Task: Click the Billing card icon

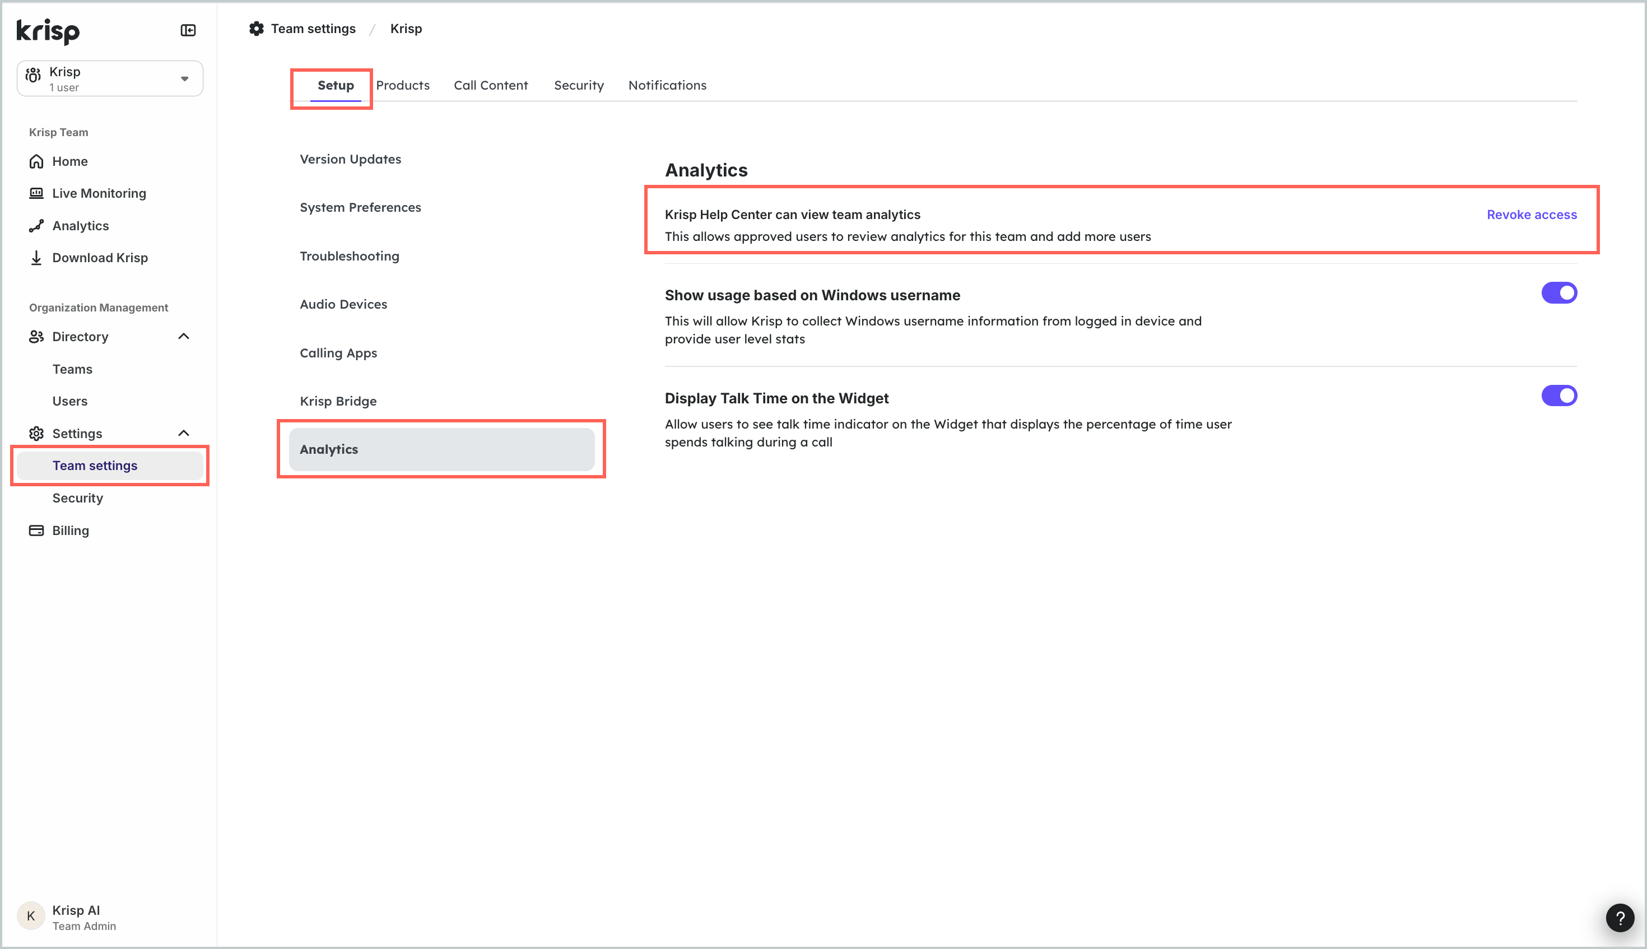Action: point(36,531)
